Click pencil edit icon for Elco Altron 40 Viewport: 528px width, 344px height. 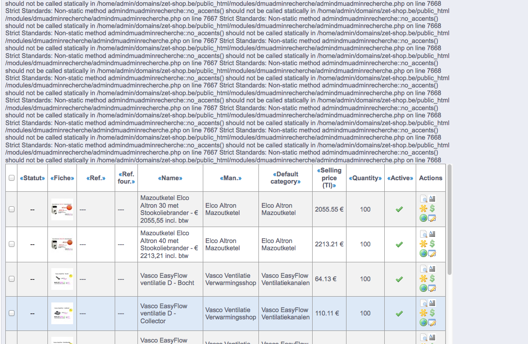(432, 253)
